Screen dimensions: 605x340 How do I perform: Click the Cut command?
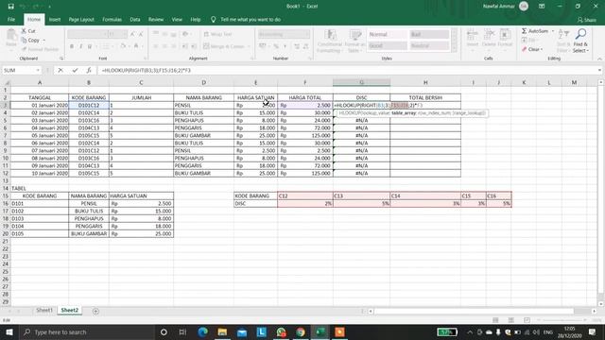tap(28, 31)
